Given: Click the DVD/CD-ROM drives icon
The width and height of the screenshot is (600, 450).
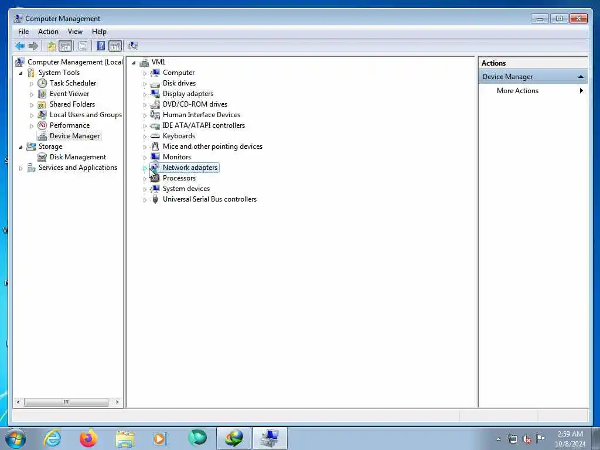Looking at the screenshot, I should (155, 104).
